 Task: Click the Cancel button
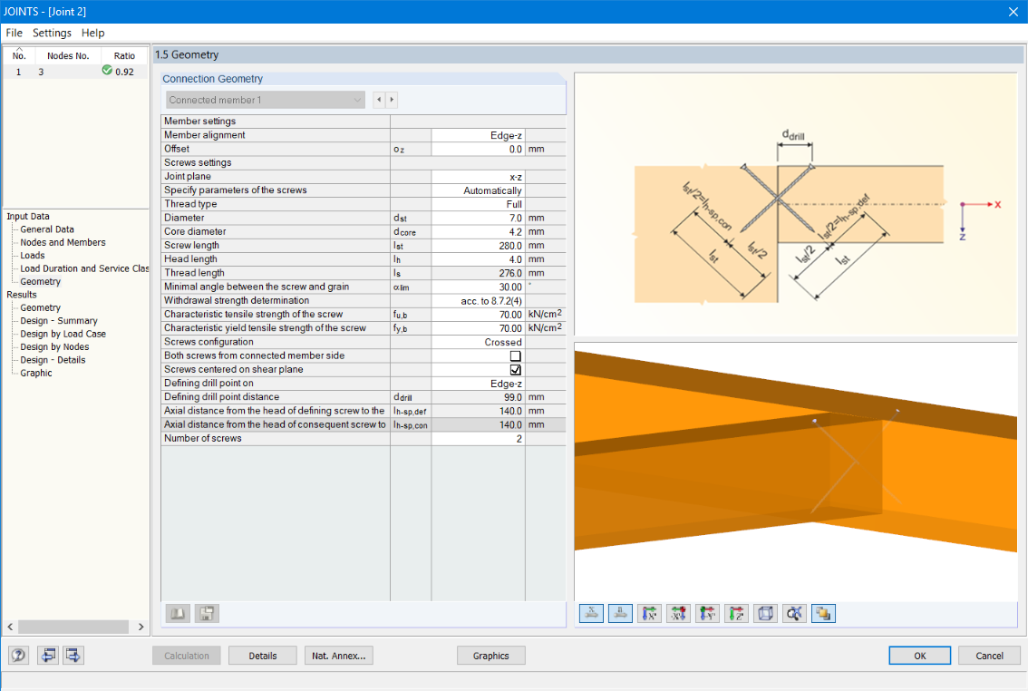pos(989,656)
